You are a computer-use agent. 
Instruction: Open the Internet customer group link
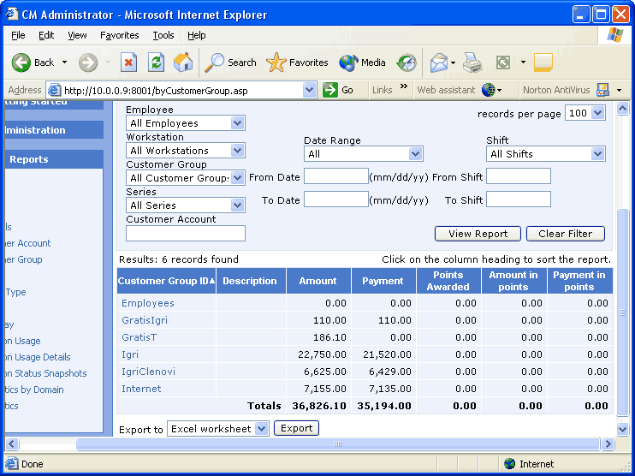[141, 389]
